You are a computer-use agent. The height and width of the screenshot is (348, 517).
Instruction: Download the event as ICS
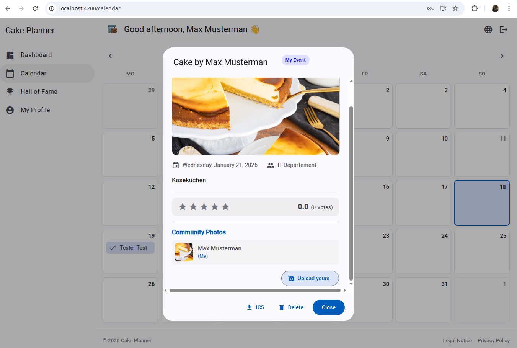coord(256,307)
